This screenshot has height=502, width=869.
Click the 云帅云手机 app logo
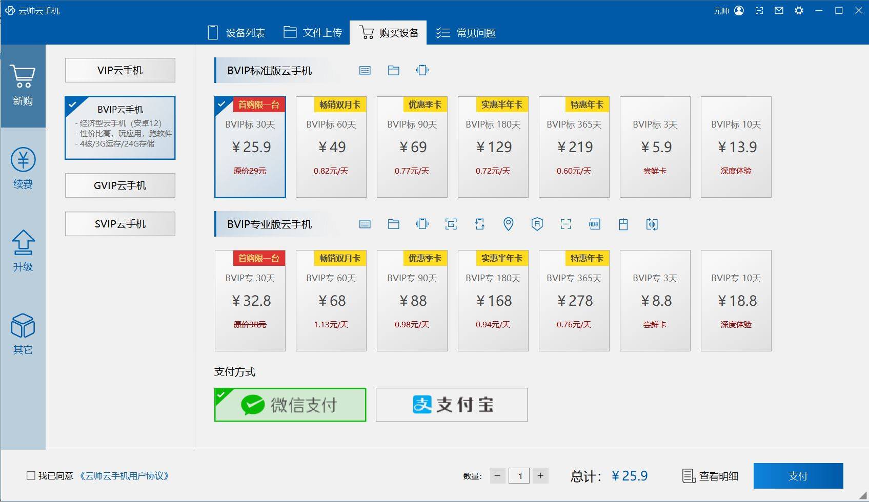(x=10, y=10)
